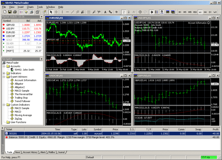Screen dimensions: 222x160
Task: Toggle the Terminal window toolbar icon
Action: coord(31,12)
